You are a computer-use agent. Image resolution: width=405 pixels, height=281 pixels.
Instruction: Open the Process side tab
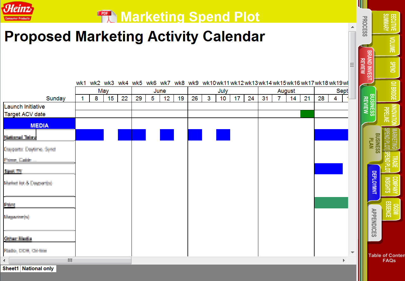pyautogui.click(x=364, y=26)
